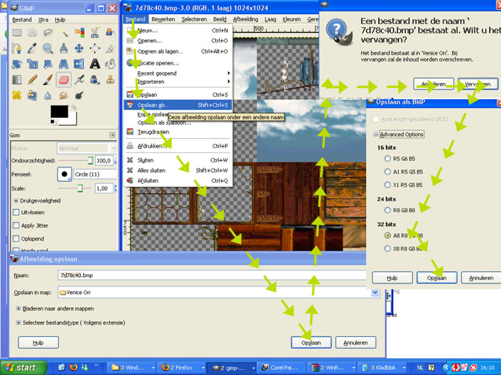Select the Free Select lasso tool
The width and height of the screenshot is (501, 375).
(48, 33)
